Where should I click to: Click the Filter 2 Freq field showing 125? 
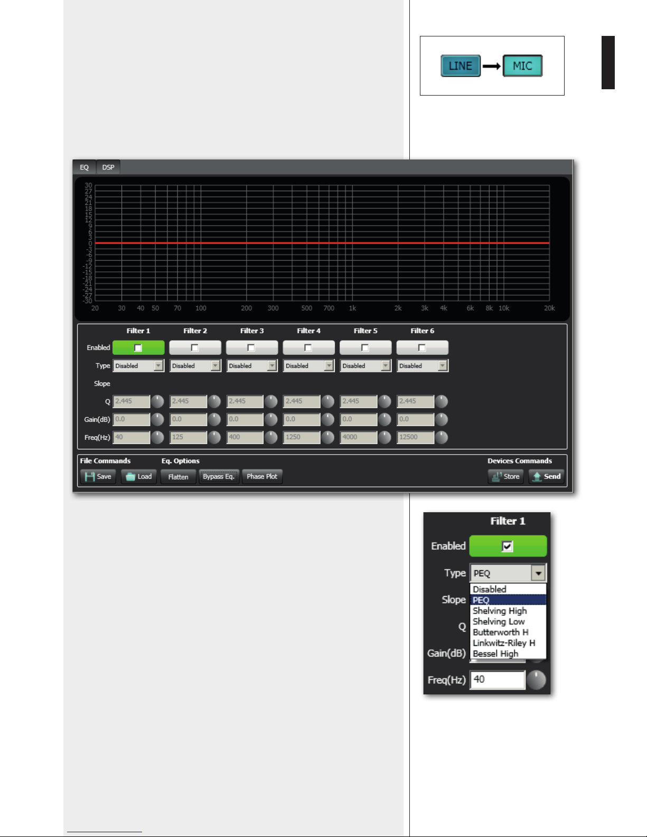[x=189, y=437]
